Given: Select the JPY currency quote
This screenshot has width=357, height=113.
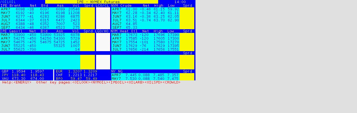Looking at the screenshot, I should 23,75.
